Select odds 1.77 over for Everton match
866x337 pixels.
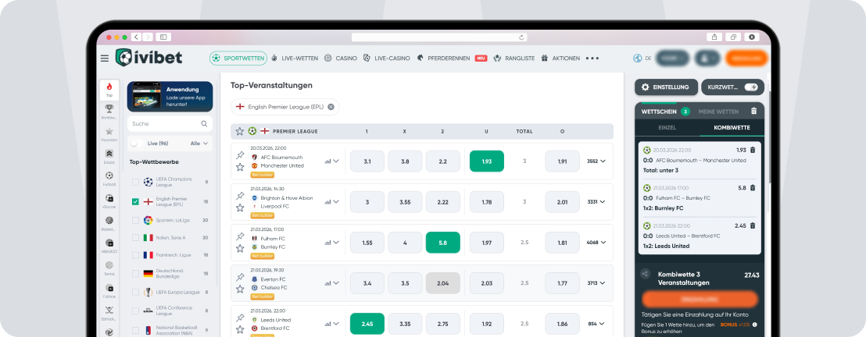coord(562,283)
